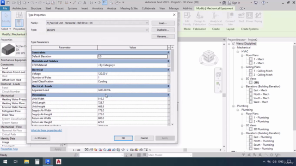
Task: Click the Detail Level icon in view control bar
Action: tap(86, 150)
